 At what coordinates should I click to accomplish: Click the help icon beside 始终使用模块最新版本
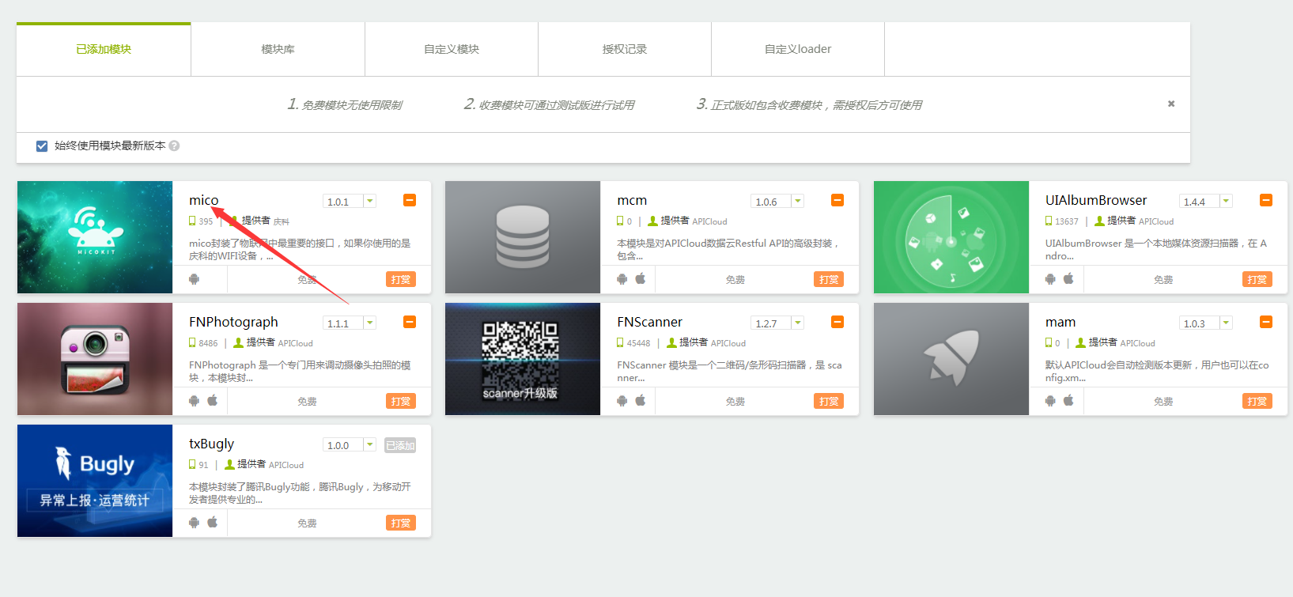pos(174,145)
